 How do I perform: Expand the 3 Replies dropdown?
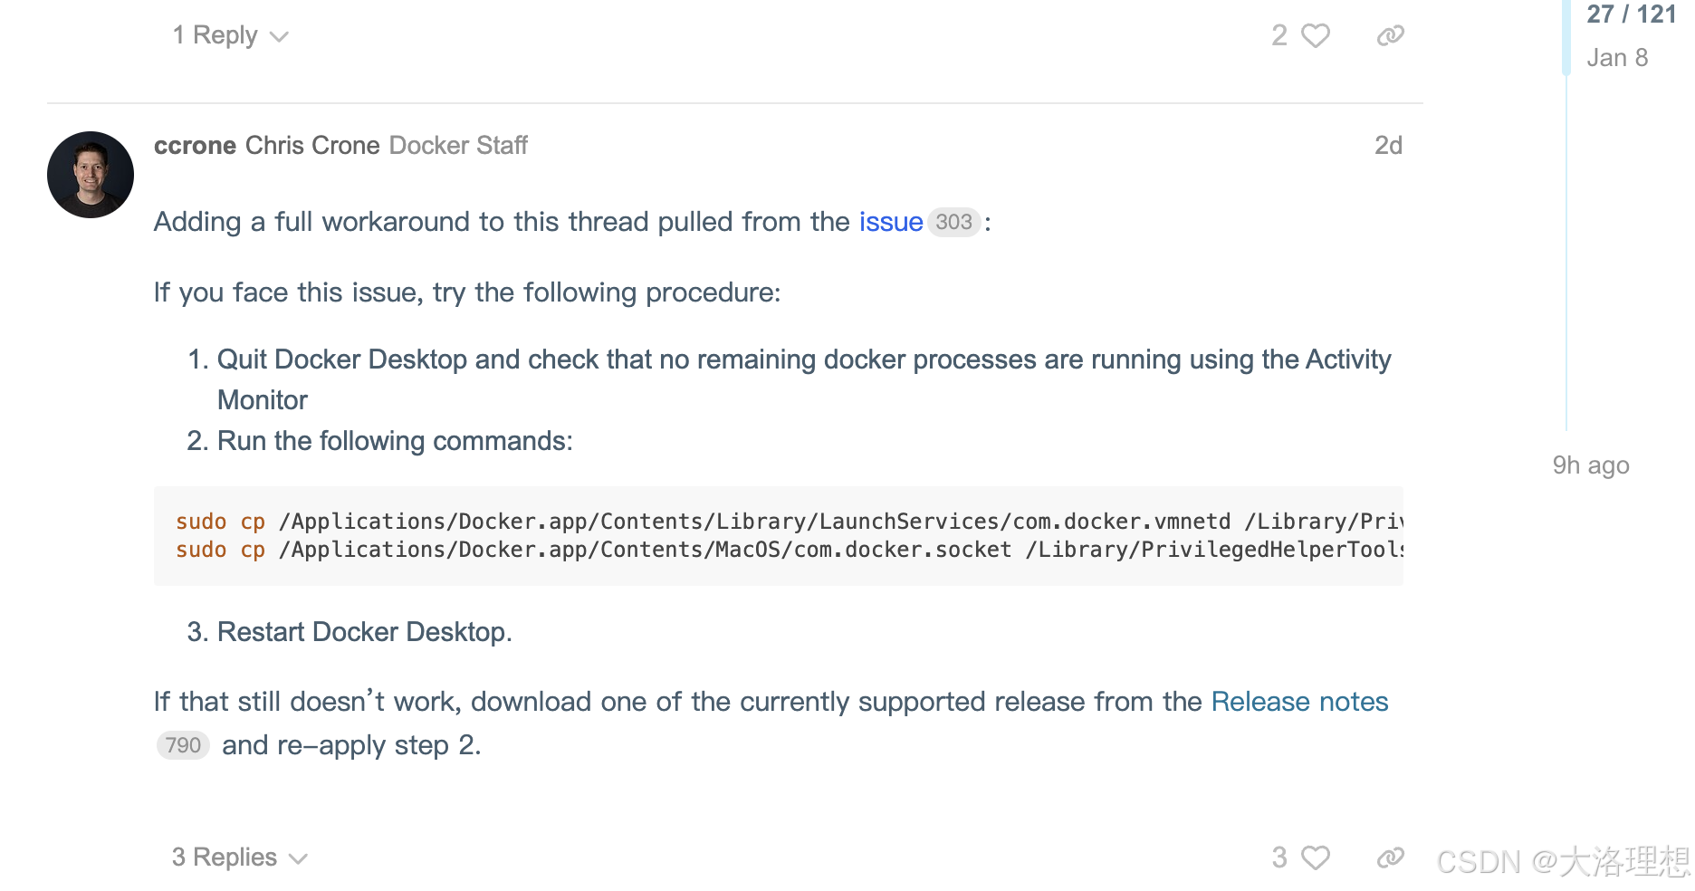coord(240,857)
